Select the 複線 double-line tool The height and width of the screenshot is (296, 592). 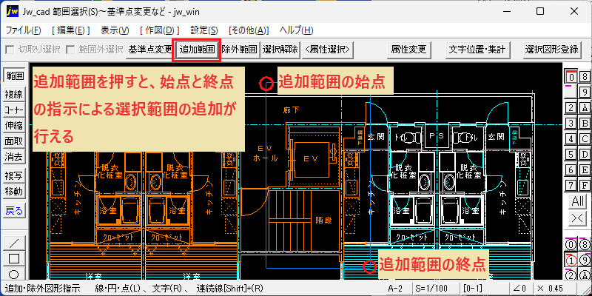coord(14,94)
